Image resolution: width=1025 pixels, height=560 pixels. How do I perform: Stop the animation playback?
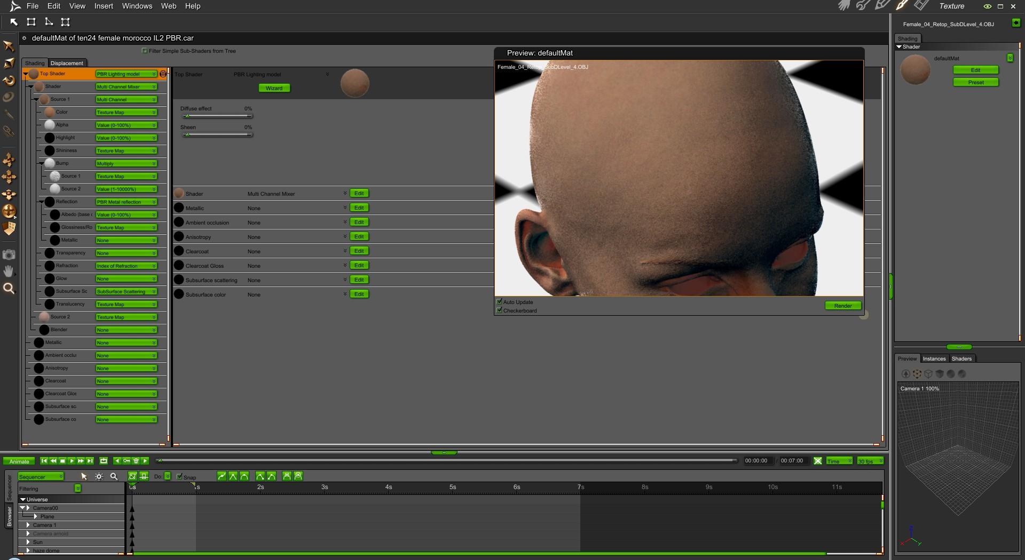pyautogui.click(x=62, y=461)
